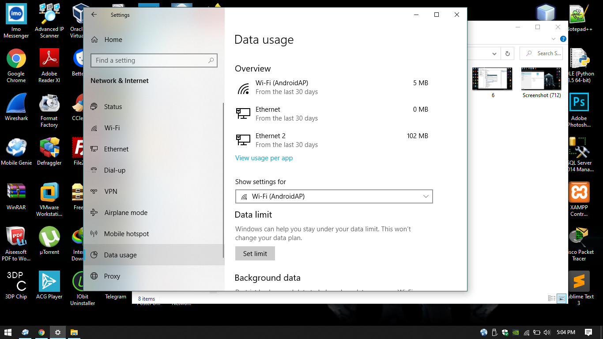Click the volume icon in the system tray
Viewport: 603px width, 339px height.
548,332
